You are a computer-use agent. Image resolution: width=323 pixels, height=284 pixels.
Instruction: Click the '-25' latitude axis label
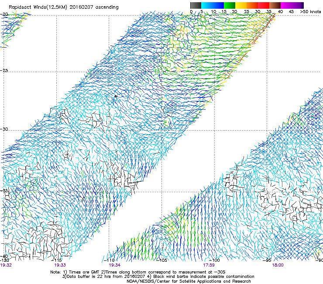coord(4,70)
